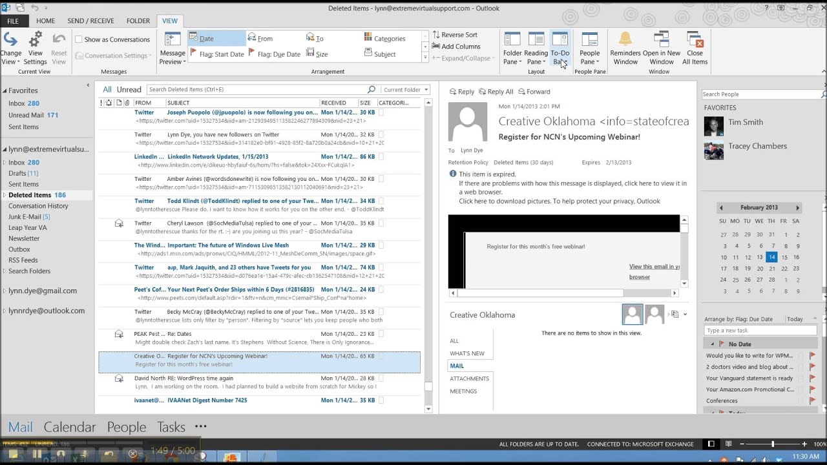Switch to Normal view in status bar
The image size is (827, 465).
coord(711,444)
